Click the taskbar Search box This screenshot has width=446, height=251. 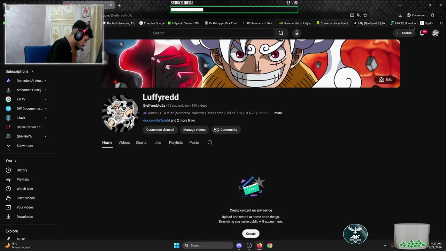[x=208, y=245]
